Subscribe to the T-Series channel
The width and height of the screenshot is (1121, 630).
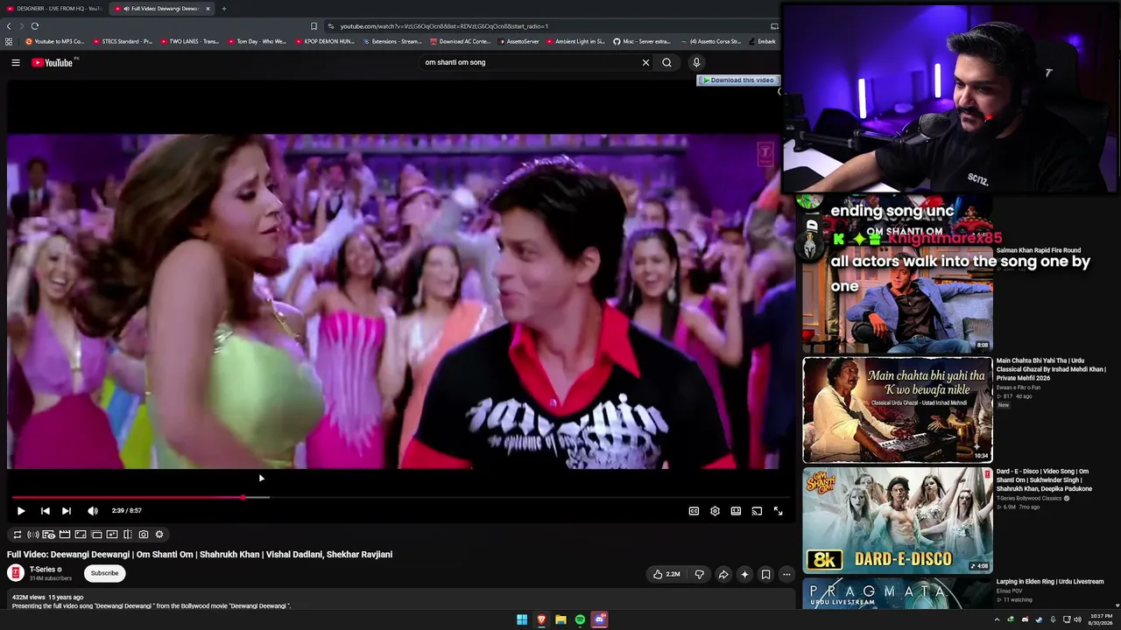coord(104,573)
